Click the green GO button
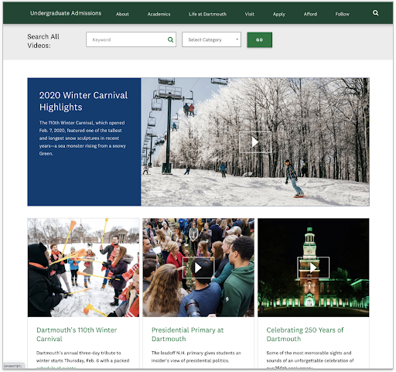 click(x=259, y=40)
